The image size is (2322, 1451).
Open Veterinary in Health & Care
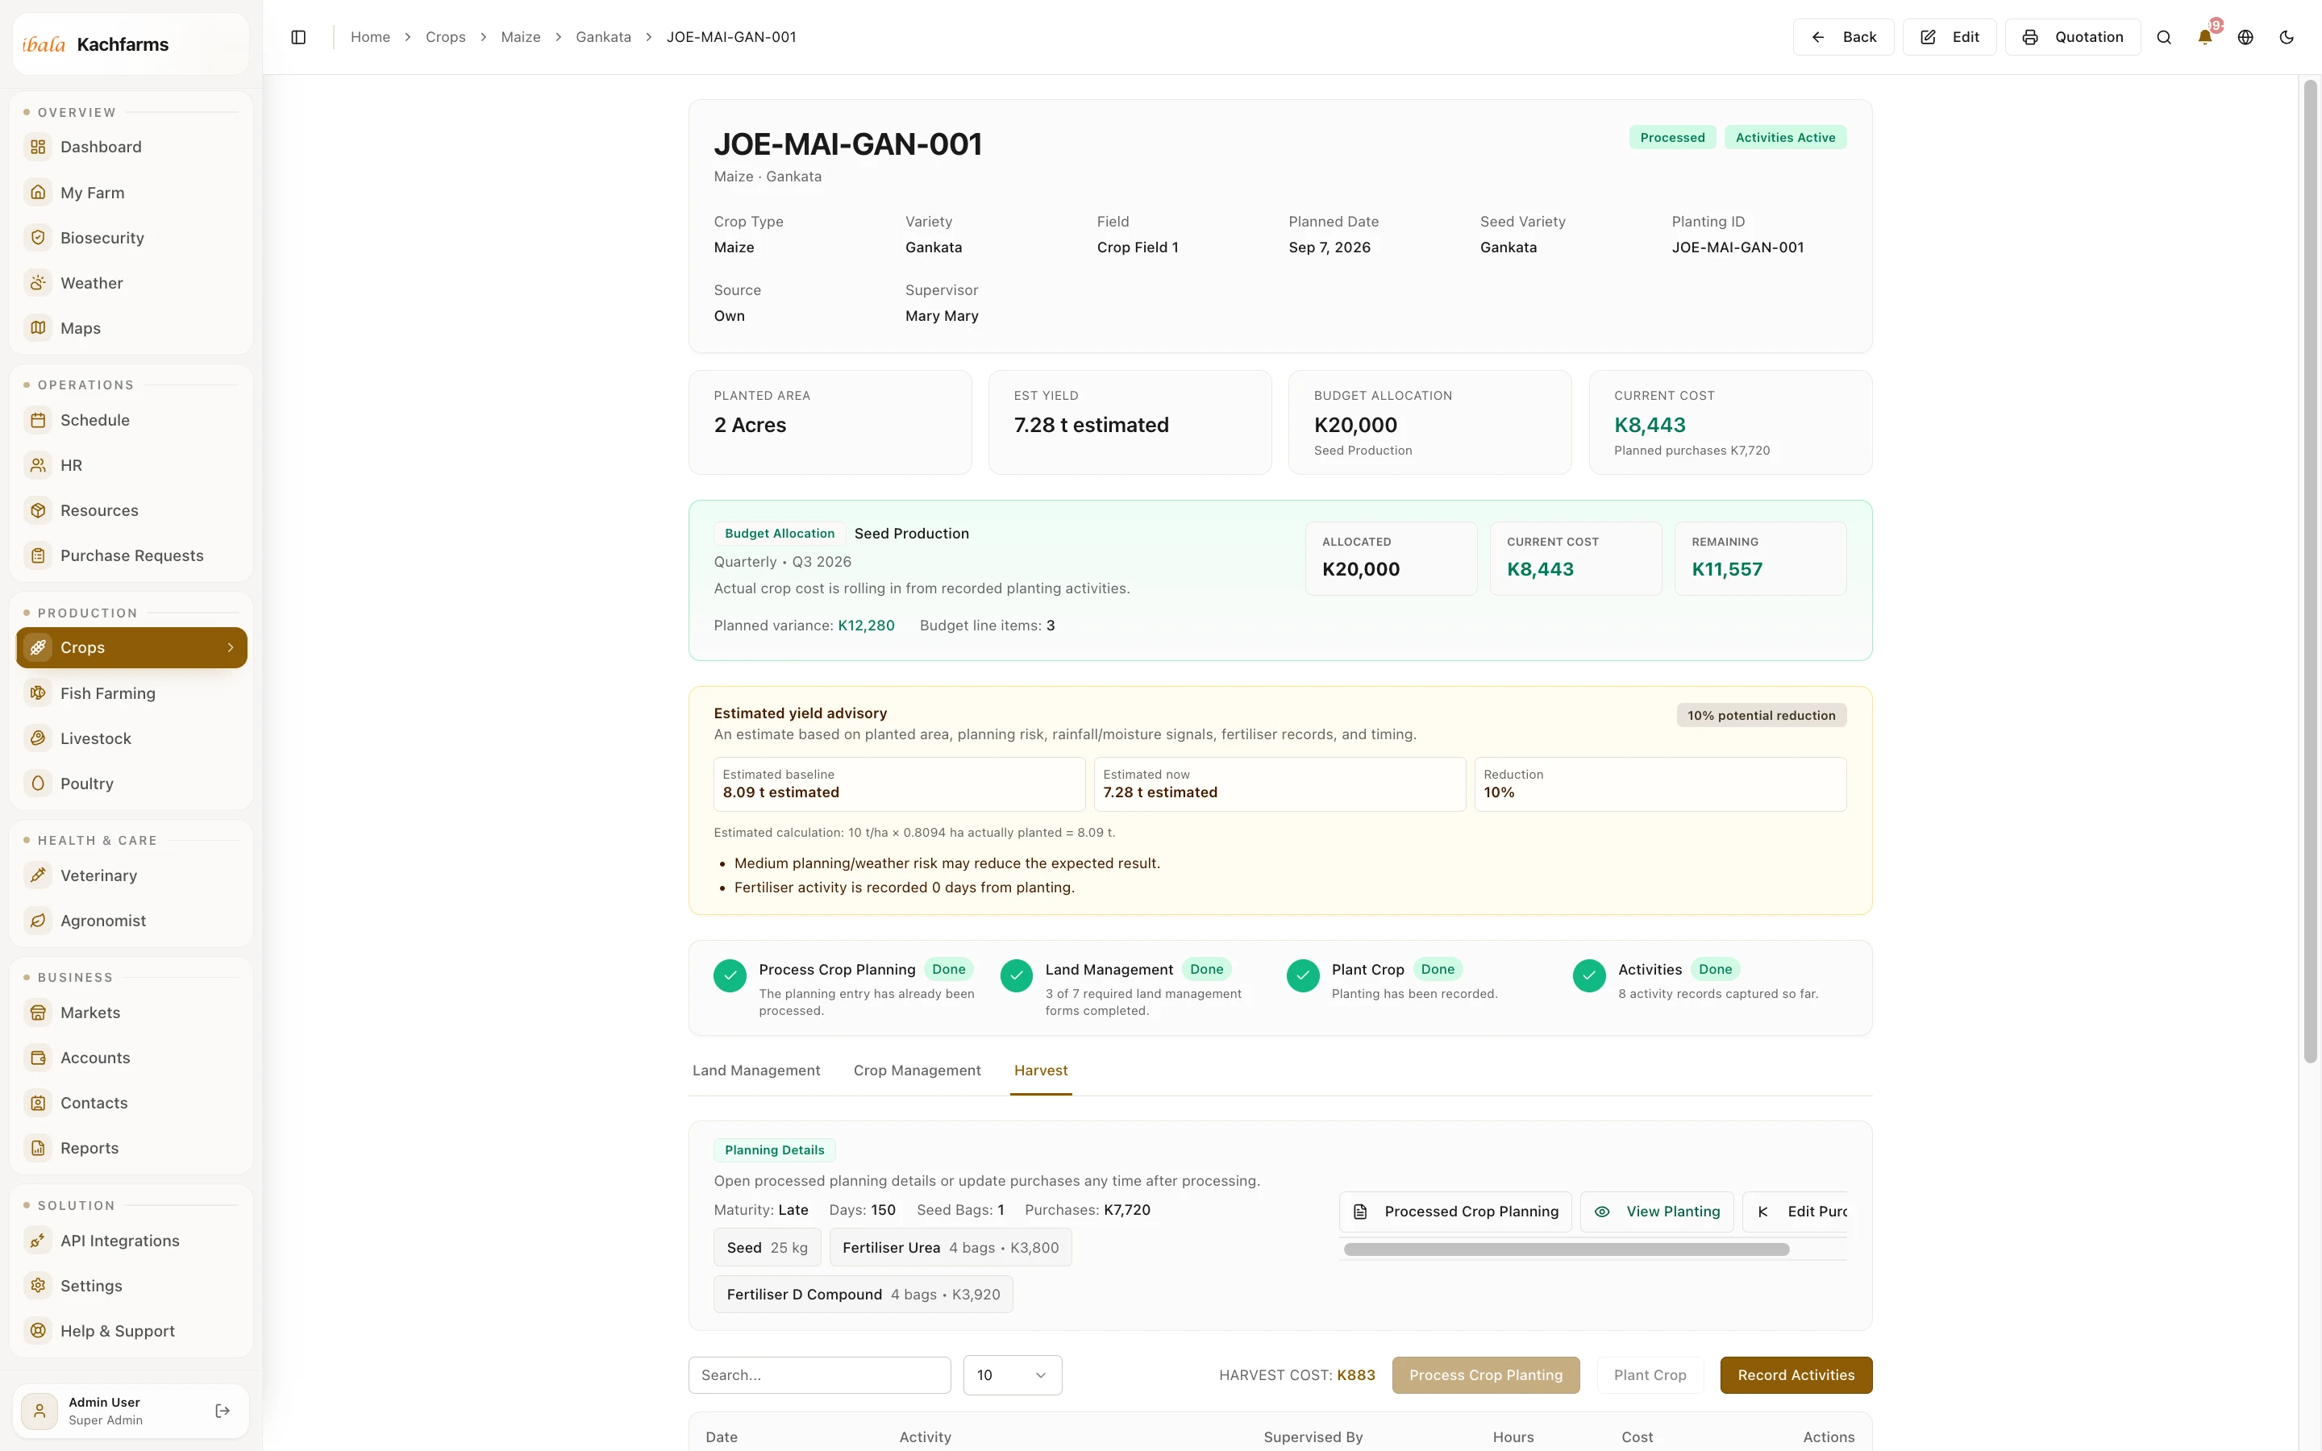(x=131, y=875)
